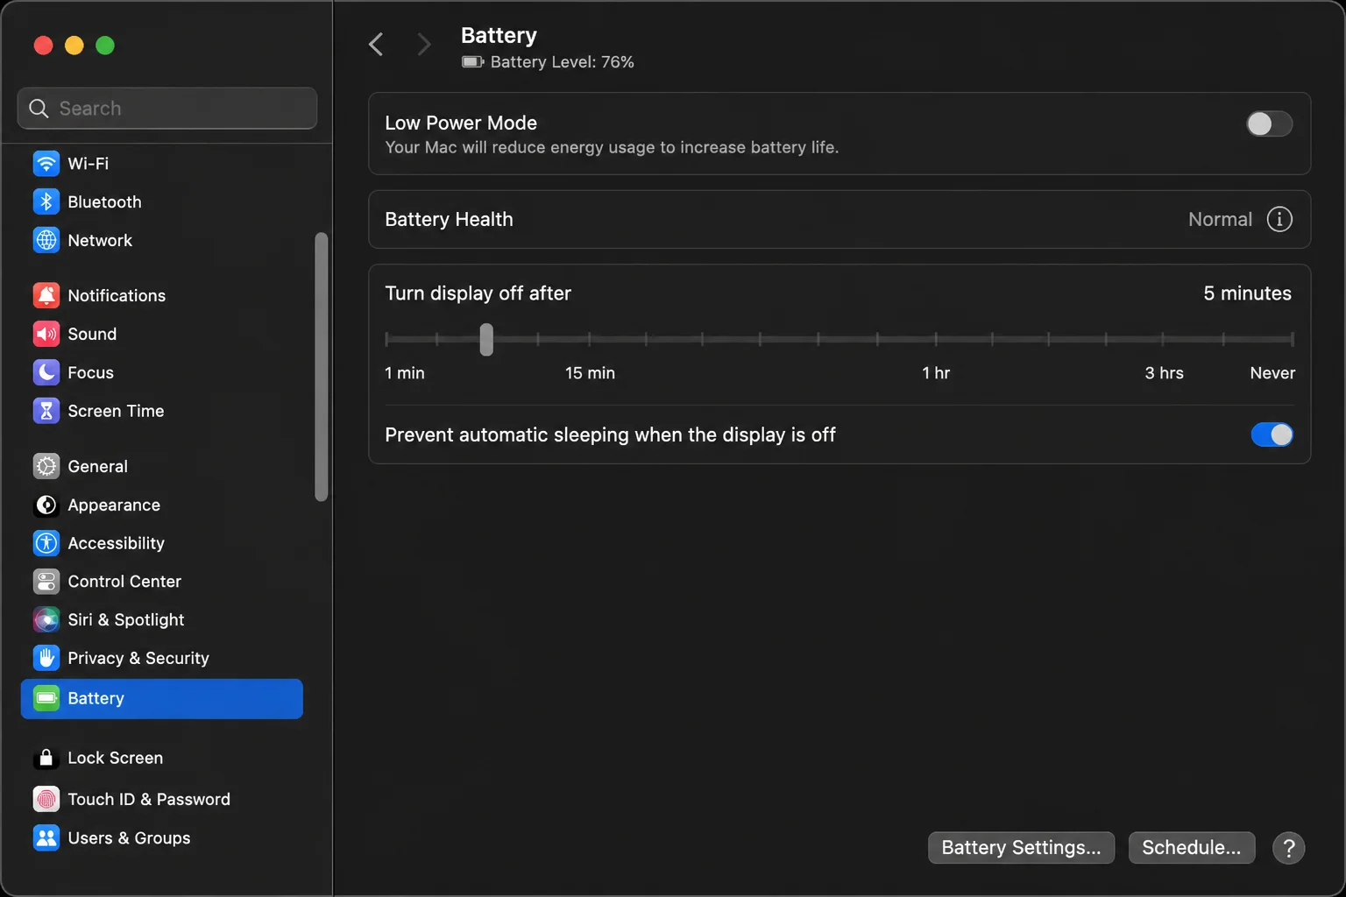This screenshot has height=897, width=1346.
Task: Click the 3 hrs slider label
Action: pyautogui.click(x=1164, y=372)
